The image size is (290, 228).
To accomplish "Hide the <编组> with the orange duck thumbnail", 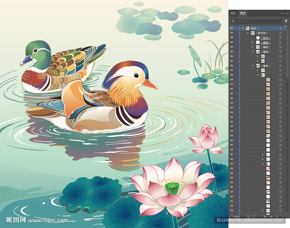I will (232, 52).
